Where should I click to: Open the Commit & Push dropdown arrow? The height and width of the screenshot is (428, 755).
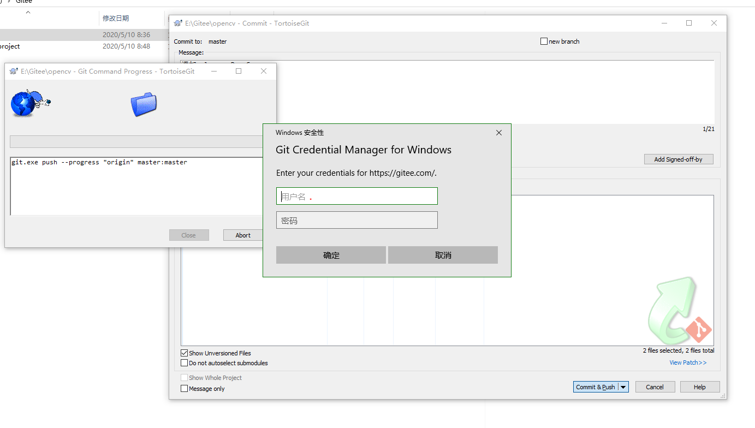(623, 387)
